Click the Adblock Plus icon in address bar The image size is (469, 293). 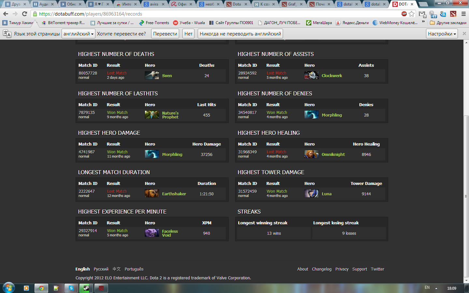[404, 14]
